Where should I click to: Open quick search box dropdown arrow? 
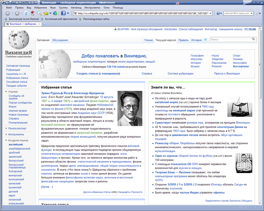pyautogui.click(x=252, y=13)
